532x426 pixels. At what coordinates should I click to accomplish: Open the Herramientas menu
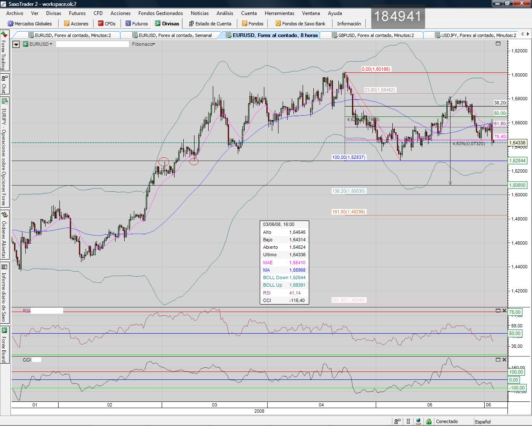(279, 13)
